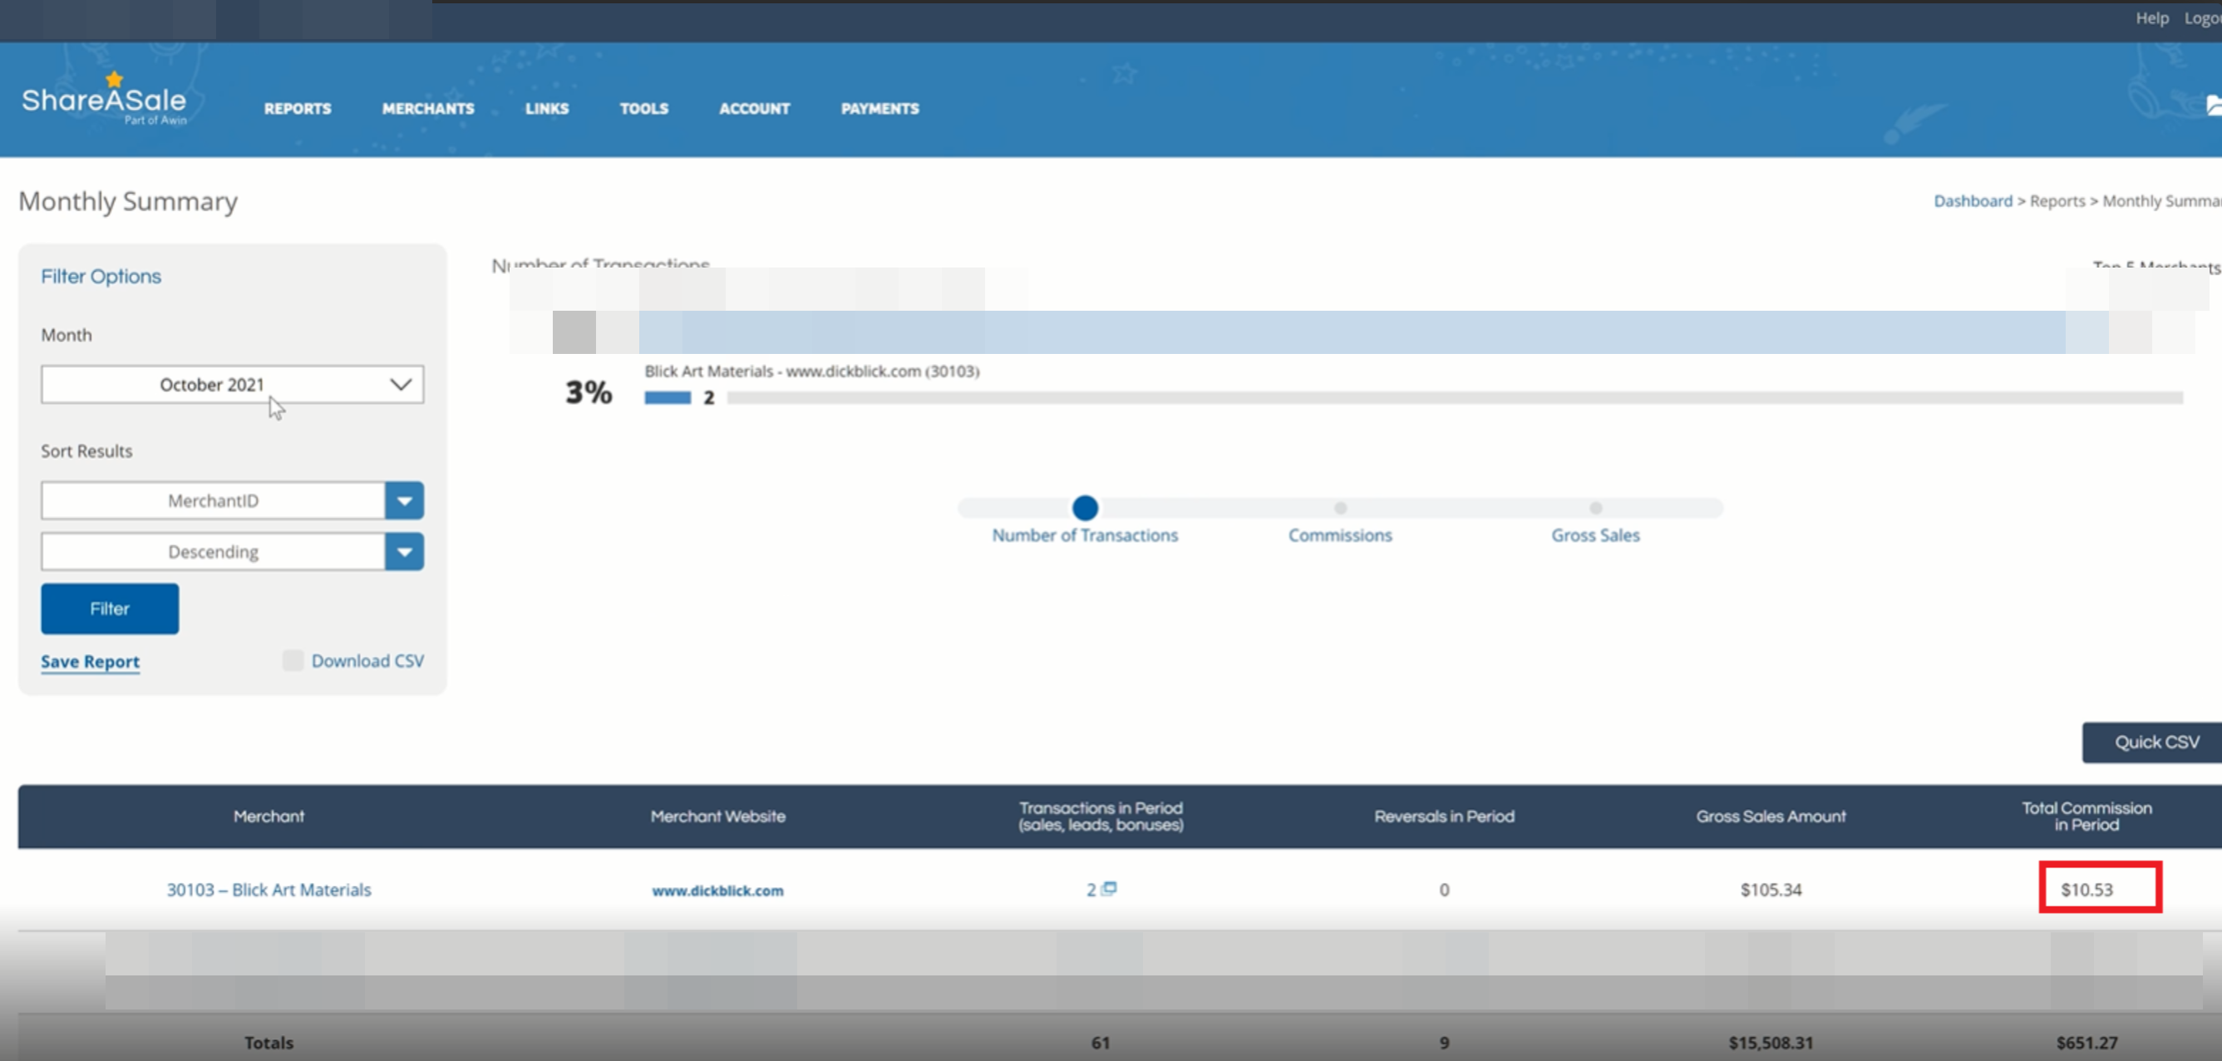Viewport: 2222px width, 1061px height.
Task: Click the $105.34 gross sales cell
Action: click(1771, 890)
